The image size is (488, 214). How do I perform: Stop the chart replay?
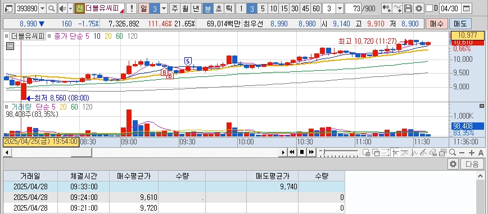point(301,152)
